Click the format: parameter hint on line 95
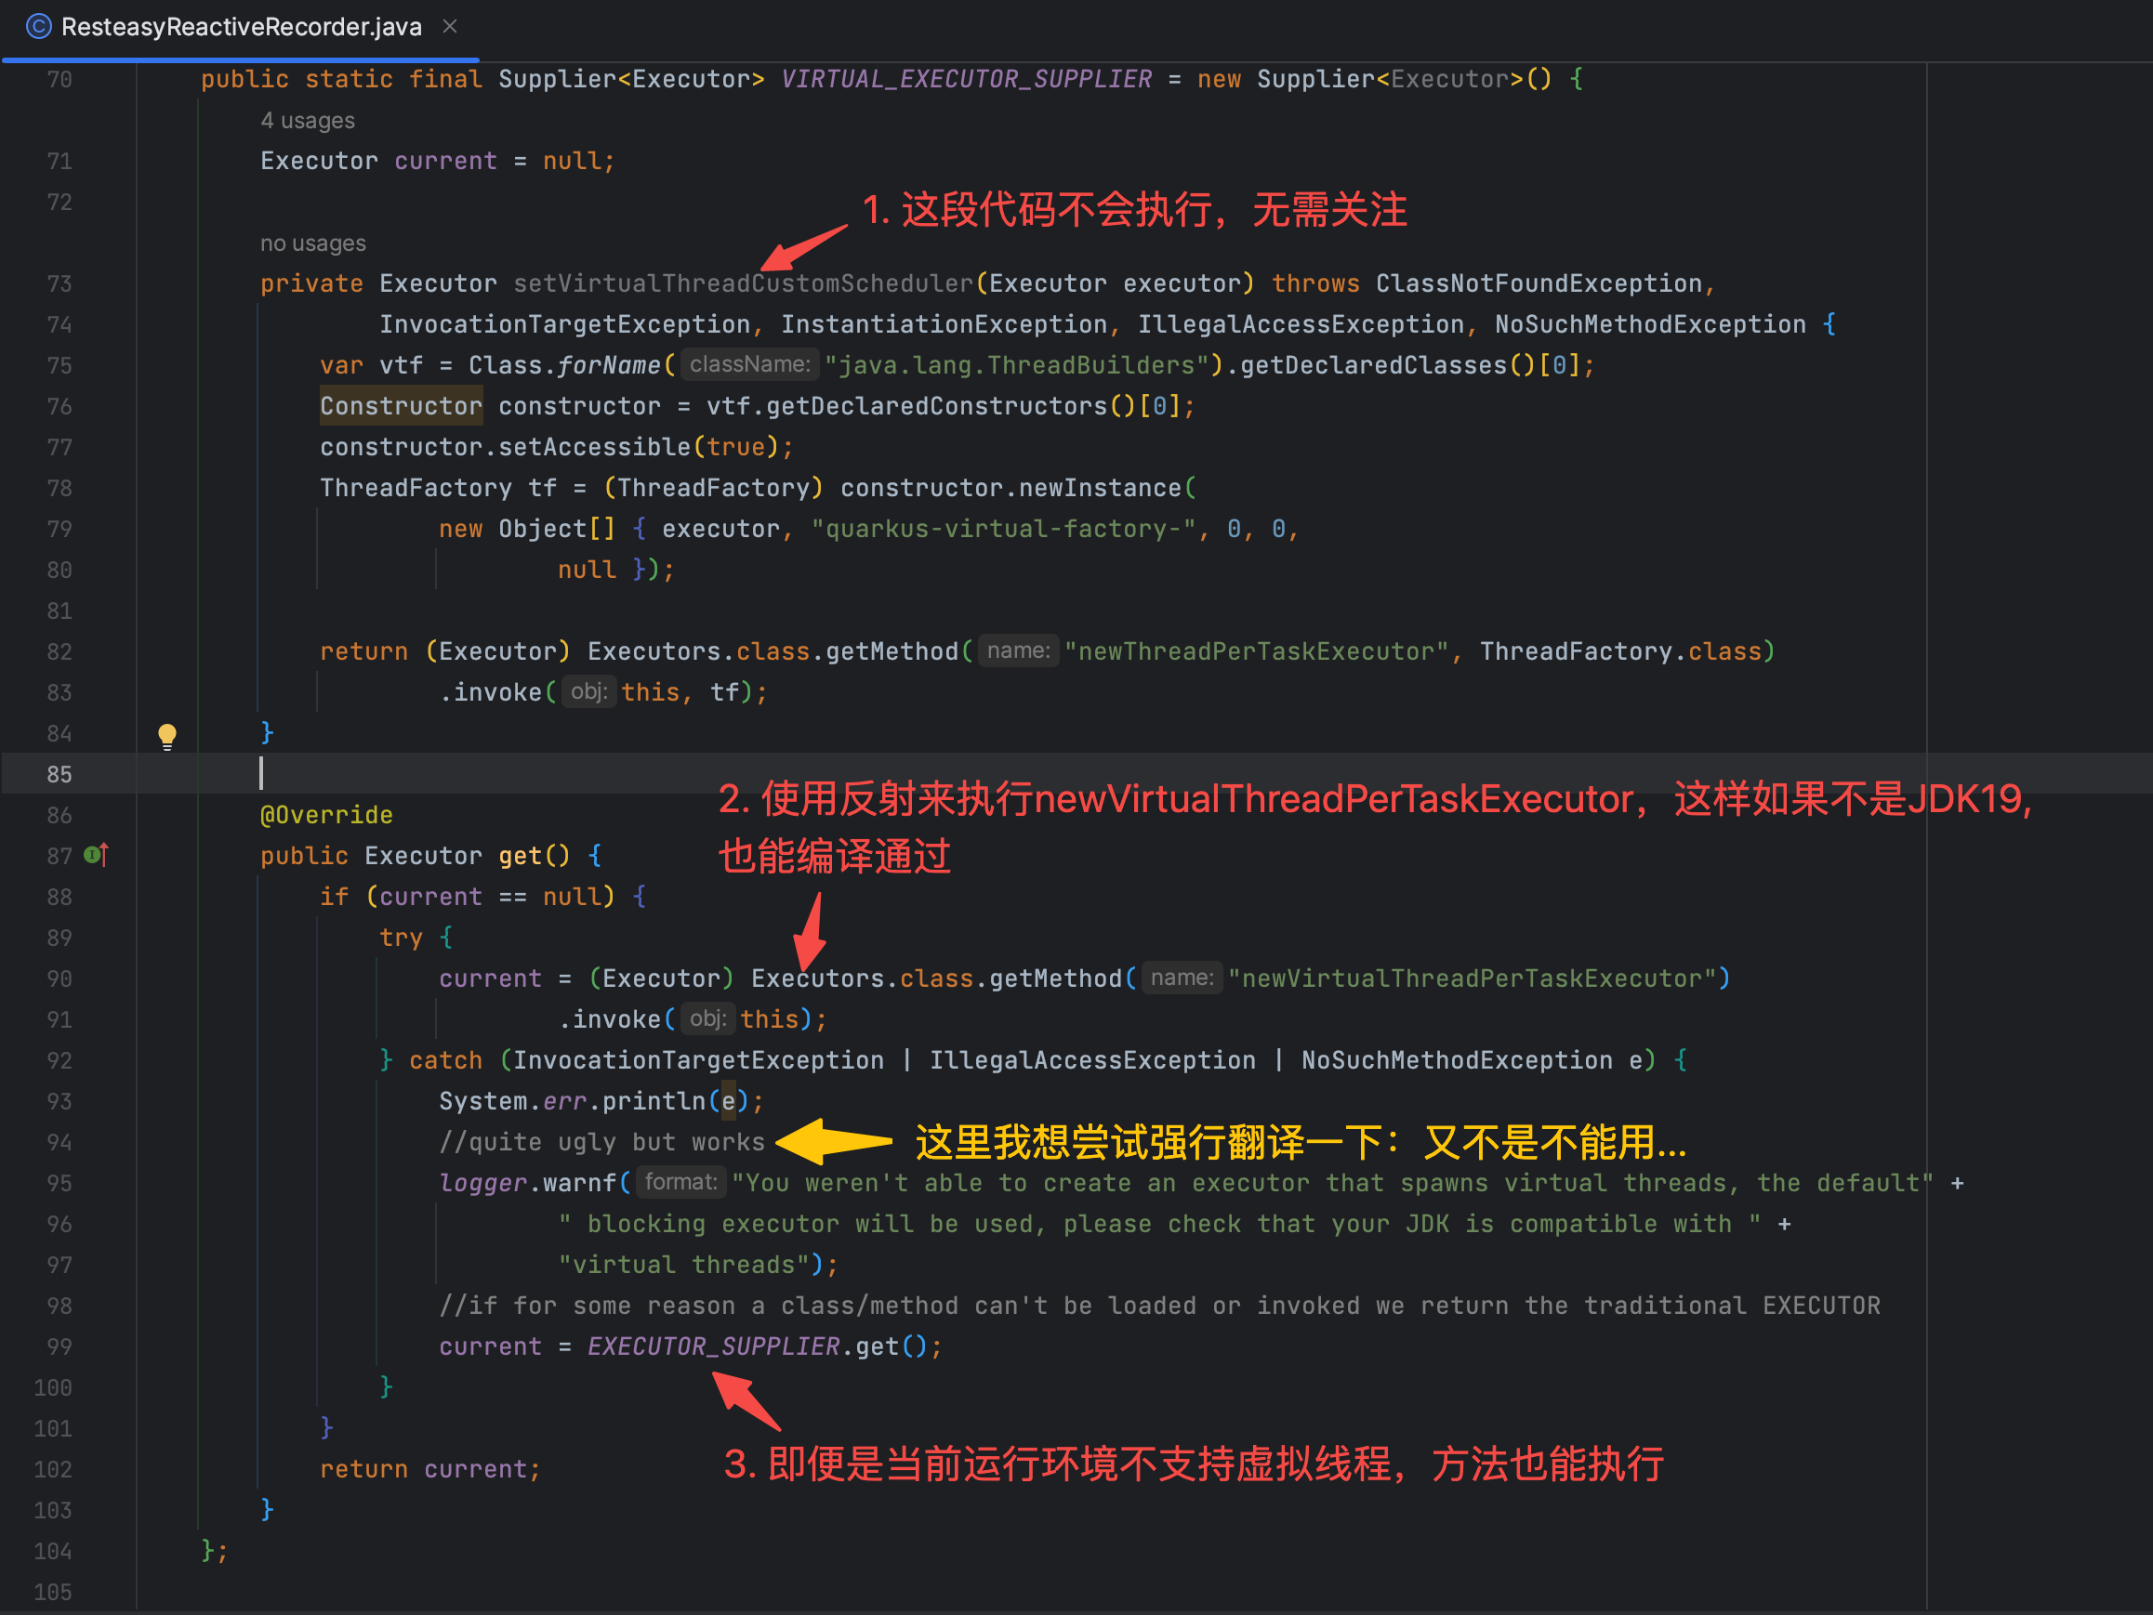The image size is (2153, 1615). point(680,1182)
